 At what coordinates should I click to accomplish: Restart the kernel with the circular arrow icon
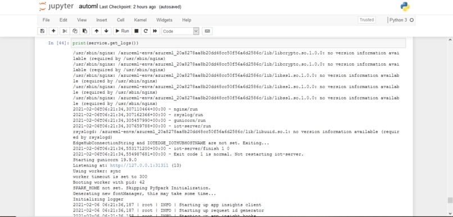coord(146,31)
